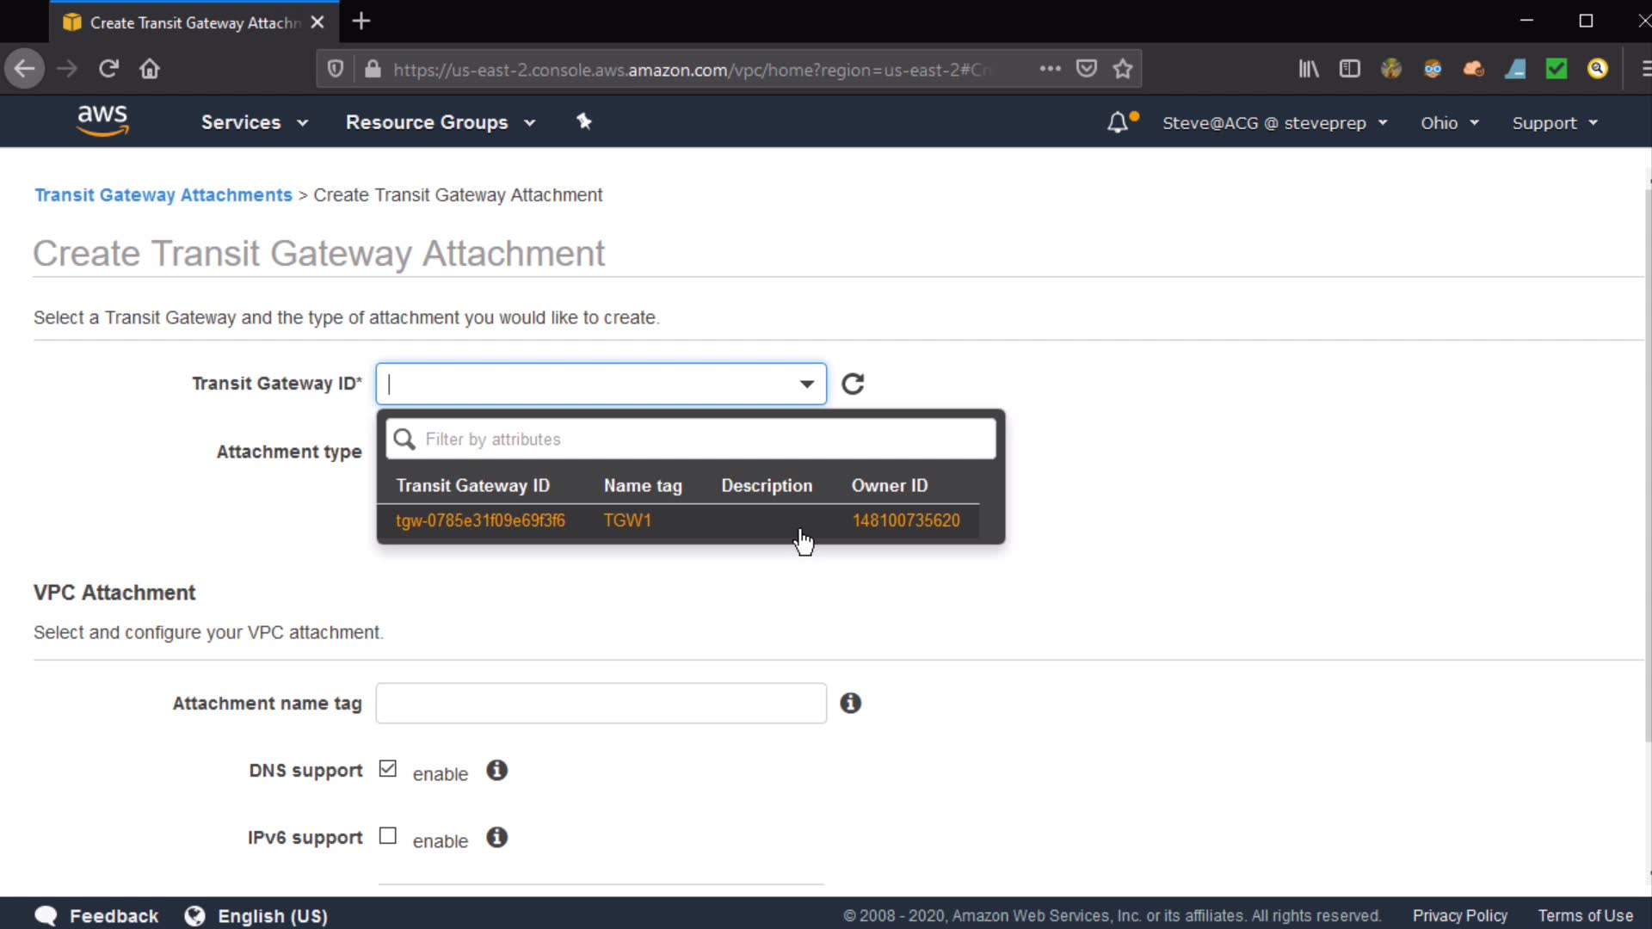1652x929 pixels.
Task: Click the refresh icon beside Transit Gateway ID
Action: [x=852, y=384]
